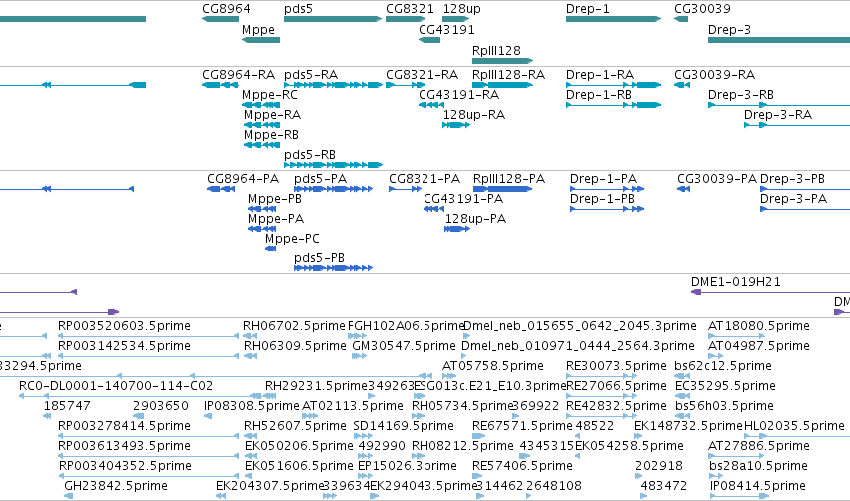
Task: Click the RpIII128 gene label
Action: click(496, 50)
